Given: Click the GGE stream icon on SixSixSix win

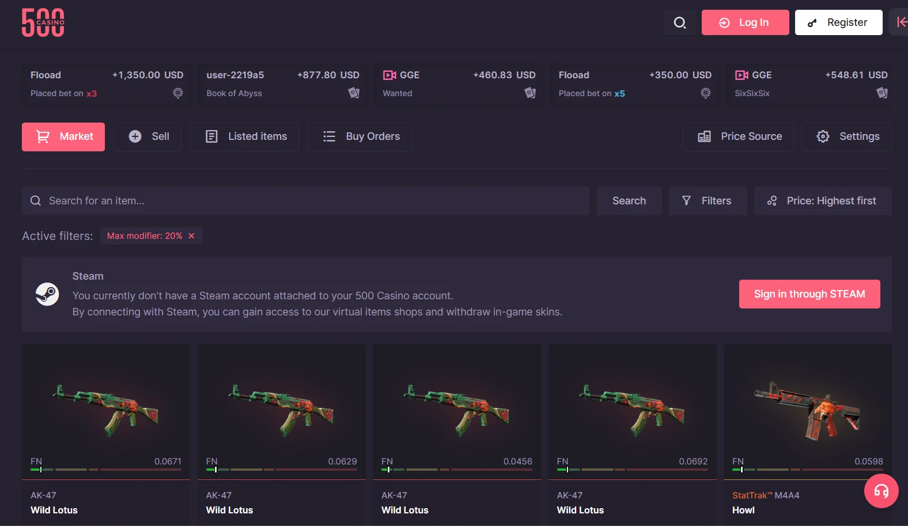Looking at the screenshot, I should (x=741, y=75).
